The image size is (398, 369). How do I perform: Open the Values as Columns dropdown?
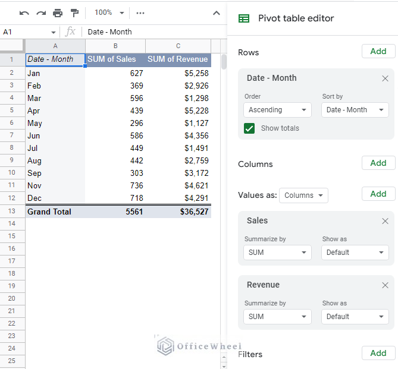(303, 195)
